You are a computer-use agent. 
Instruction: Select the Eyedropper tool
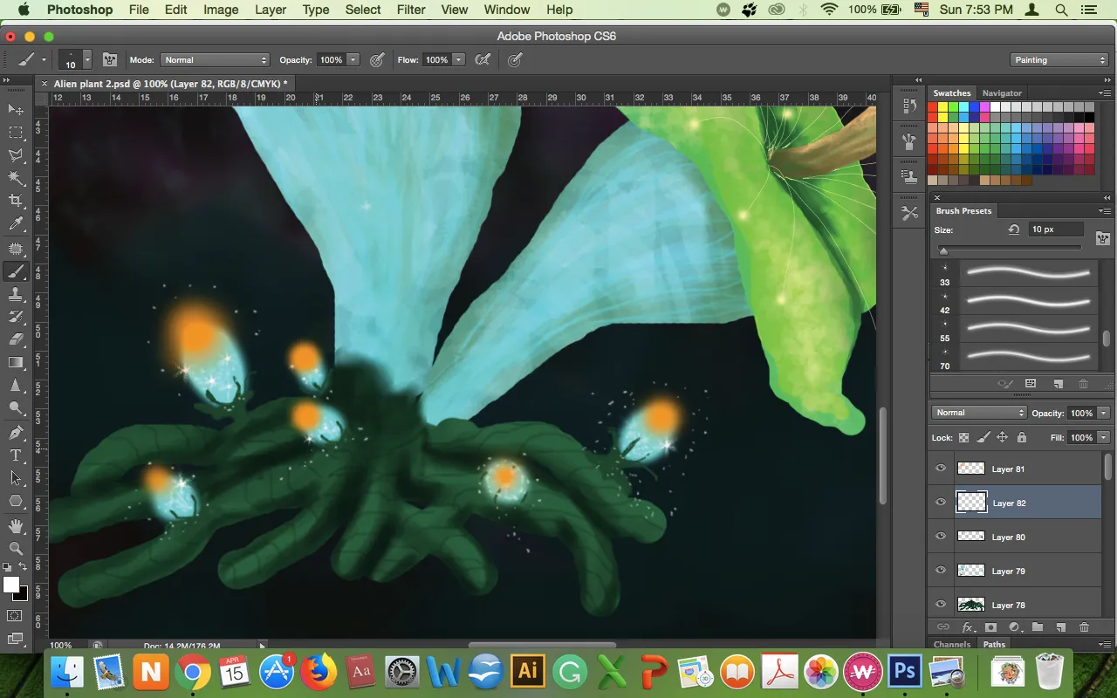pyautogui.click(x=16, y=224)
